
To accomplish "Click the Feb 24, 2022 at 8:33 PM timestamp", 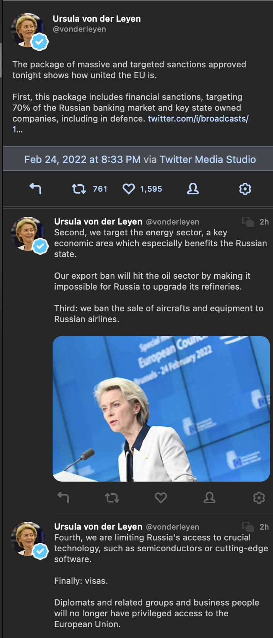I will coord(82,159).
